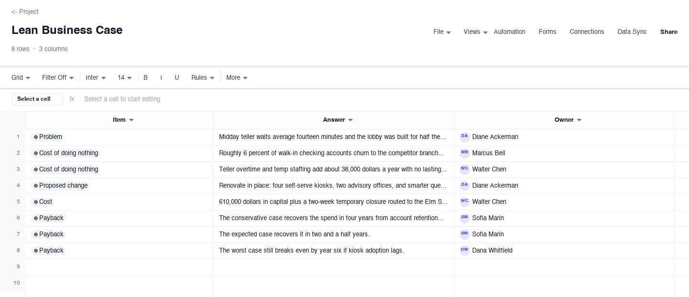Click owner name Dana Whitfield
This screenshot has height=297, width=689.
(x=492, y=251)
